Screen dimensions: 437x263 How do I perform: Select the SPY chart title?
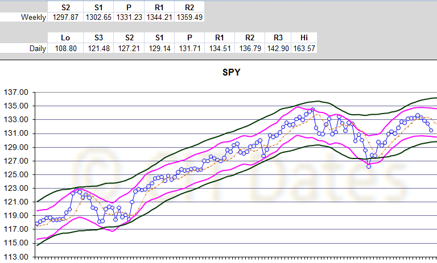pyautogui.click(x=232, y=72)
